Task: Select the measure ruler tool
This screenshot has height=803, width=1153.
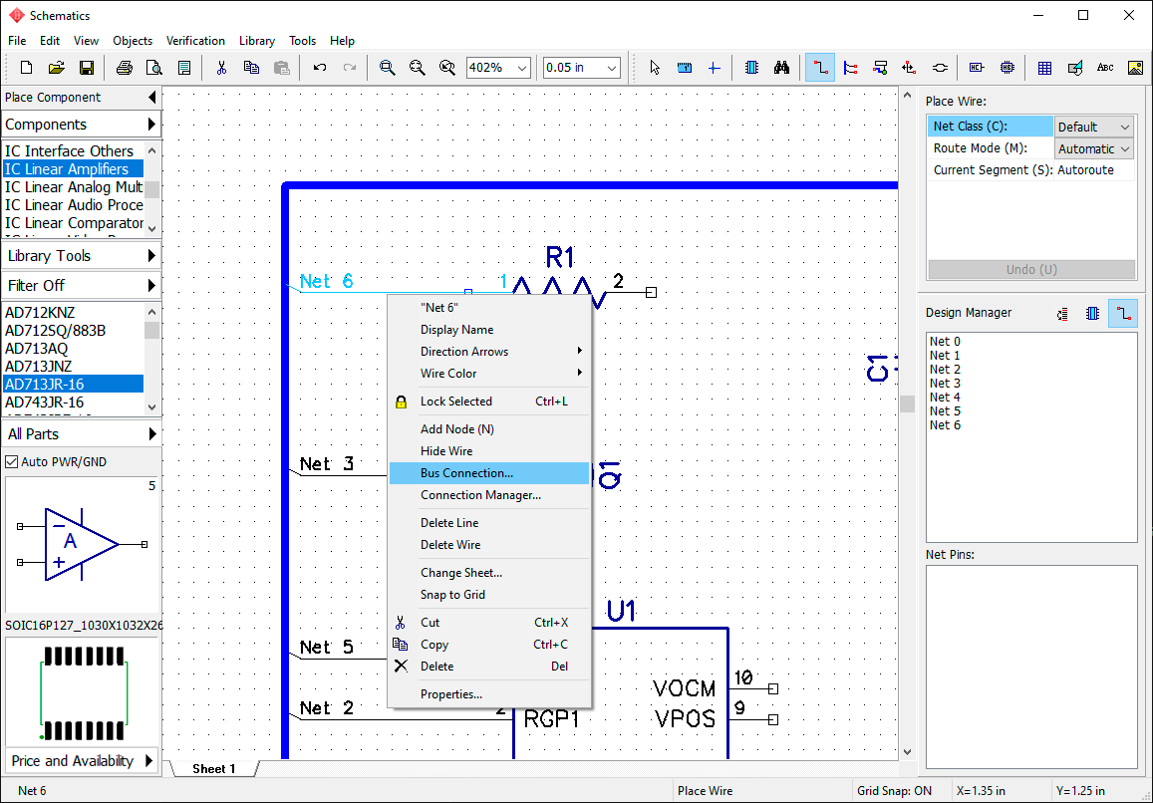Action: click(x=685, y=68)
